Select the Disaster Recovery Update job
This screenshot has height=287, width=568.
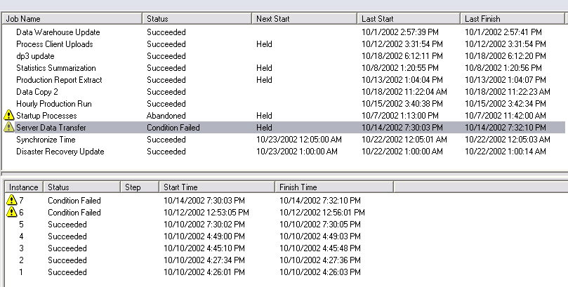(283, 152)
